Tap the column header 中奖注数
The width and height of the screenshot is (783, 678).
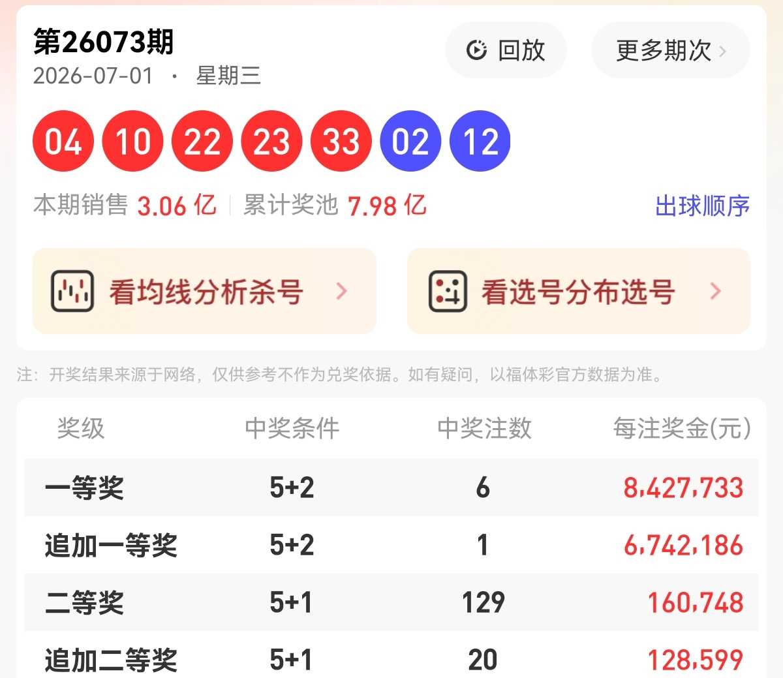coord(484,429)
